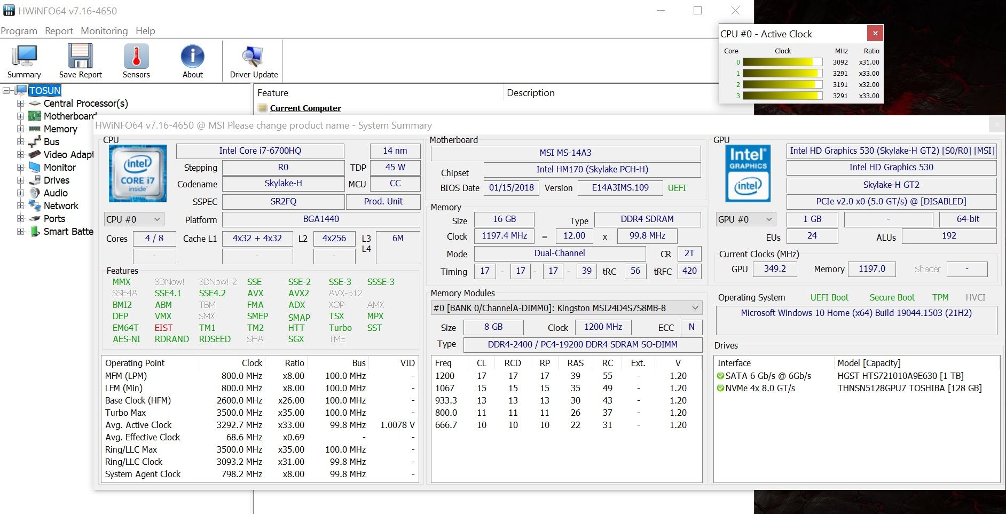This screenshot has height=514, width=1006.
Task: Expand the Drives tree node
Action: point(20,180)
